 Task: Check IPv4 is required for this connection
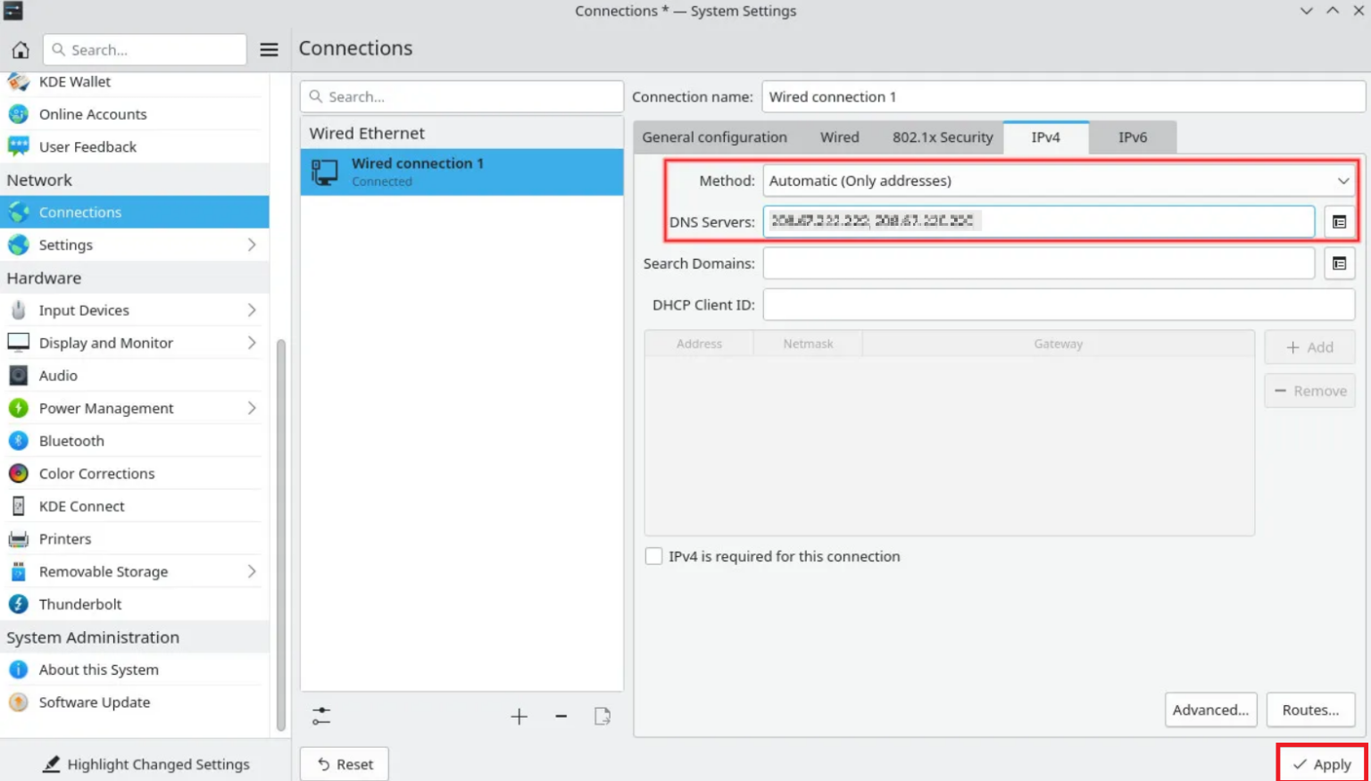(653, 556)
